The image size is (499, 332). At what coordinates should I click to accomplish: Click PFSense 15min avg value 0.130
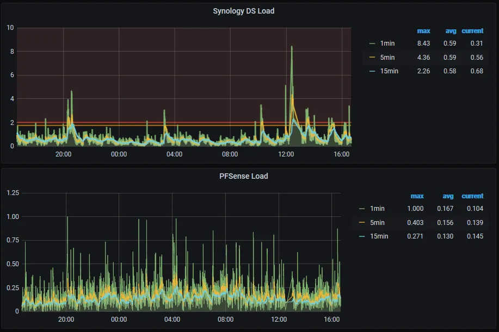click(445, 236)
